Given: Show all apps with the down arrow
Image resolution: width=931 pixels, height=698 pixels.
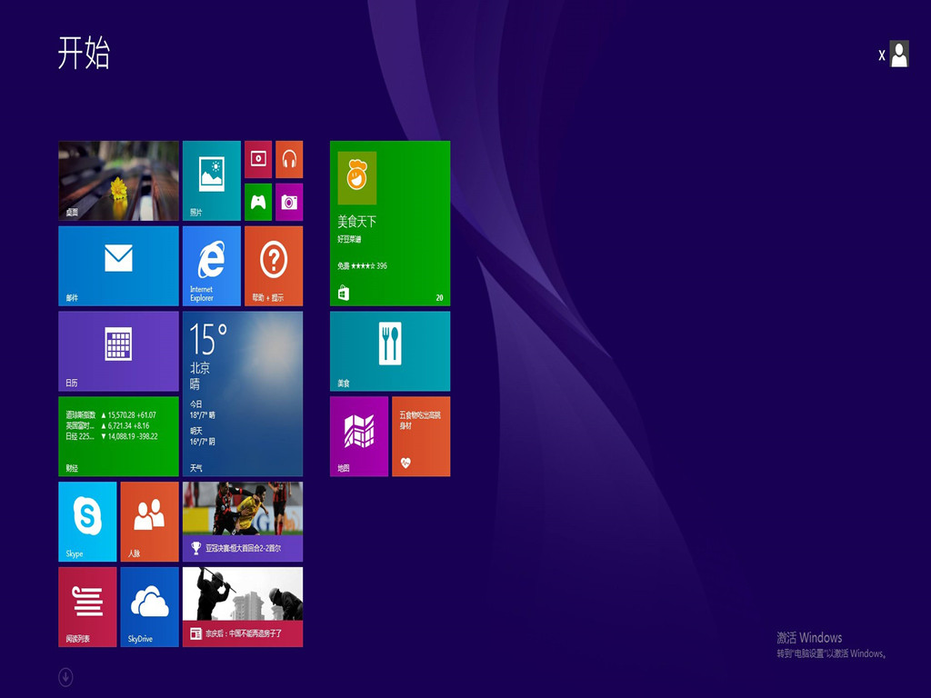Looking at the screenshot, I should click(x=65, y=677).
